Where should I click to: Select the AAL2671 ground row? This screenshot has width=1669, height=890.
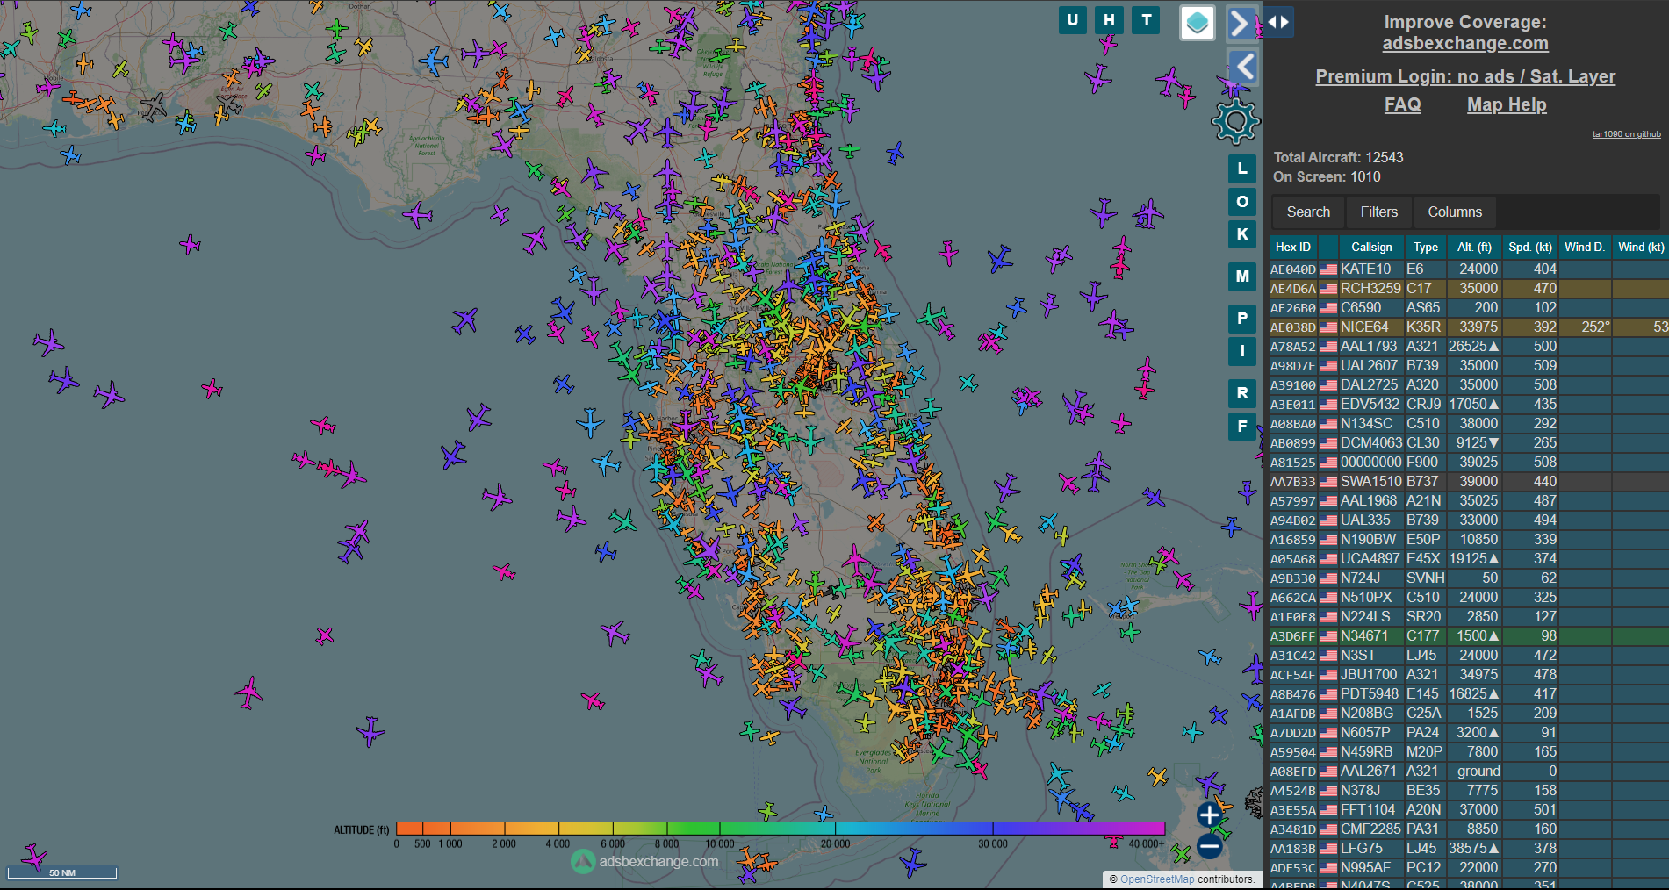pyautogui.click(x=1468, y=772)
